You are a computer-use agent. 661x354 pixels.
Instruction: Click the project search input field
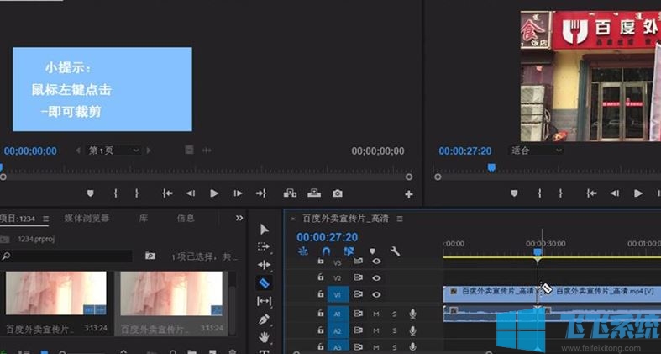pyautogui.click(x=71, y=256)
